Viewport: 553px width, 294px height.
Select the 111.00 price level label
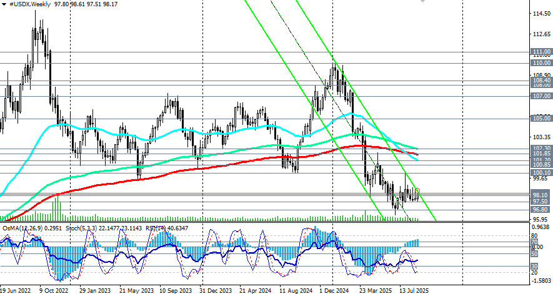(542, 52)
